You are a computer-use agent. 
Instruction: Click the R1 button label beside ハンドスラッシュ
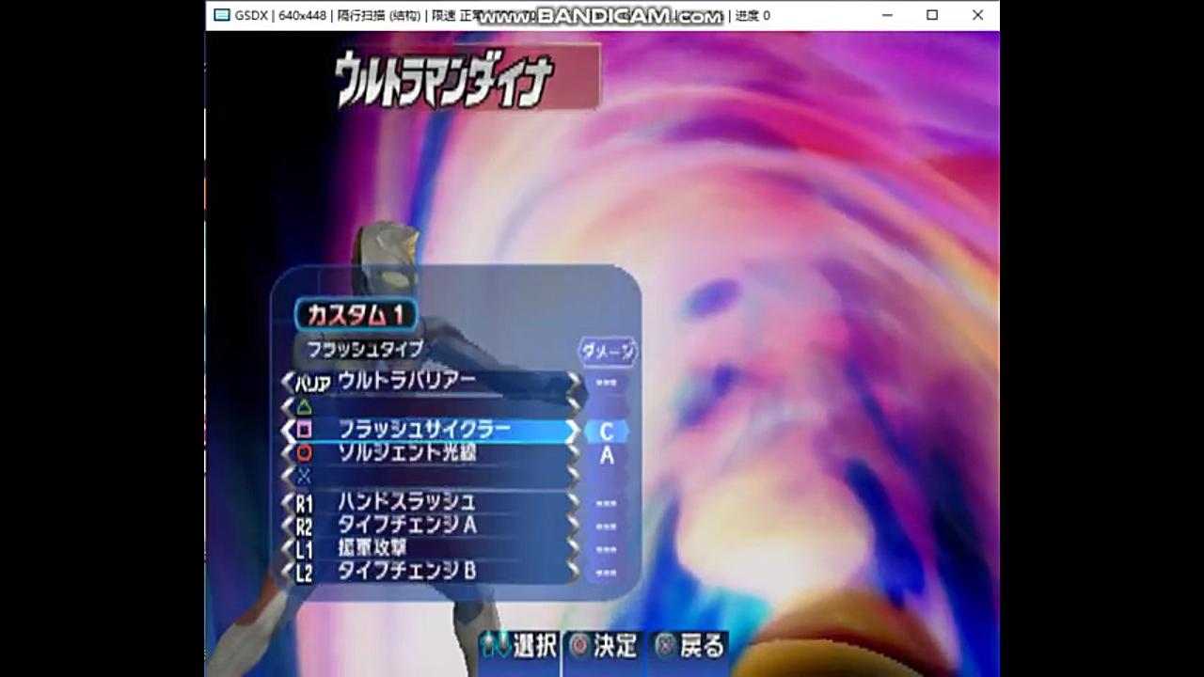click(x=304, y=504)
